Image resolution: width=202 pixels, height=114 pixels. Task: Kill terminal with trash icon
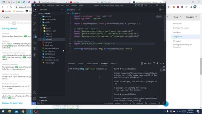click(x=157, y=63)
